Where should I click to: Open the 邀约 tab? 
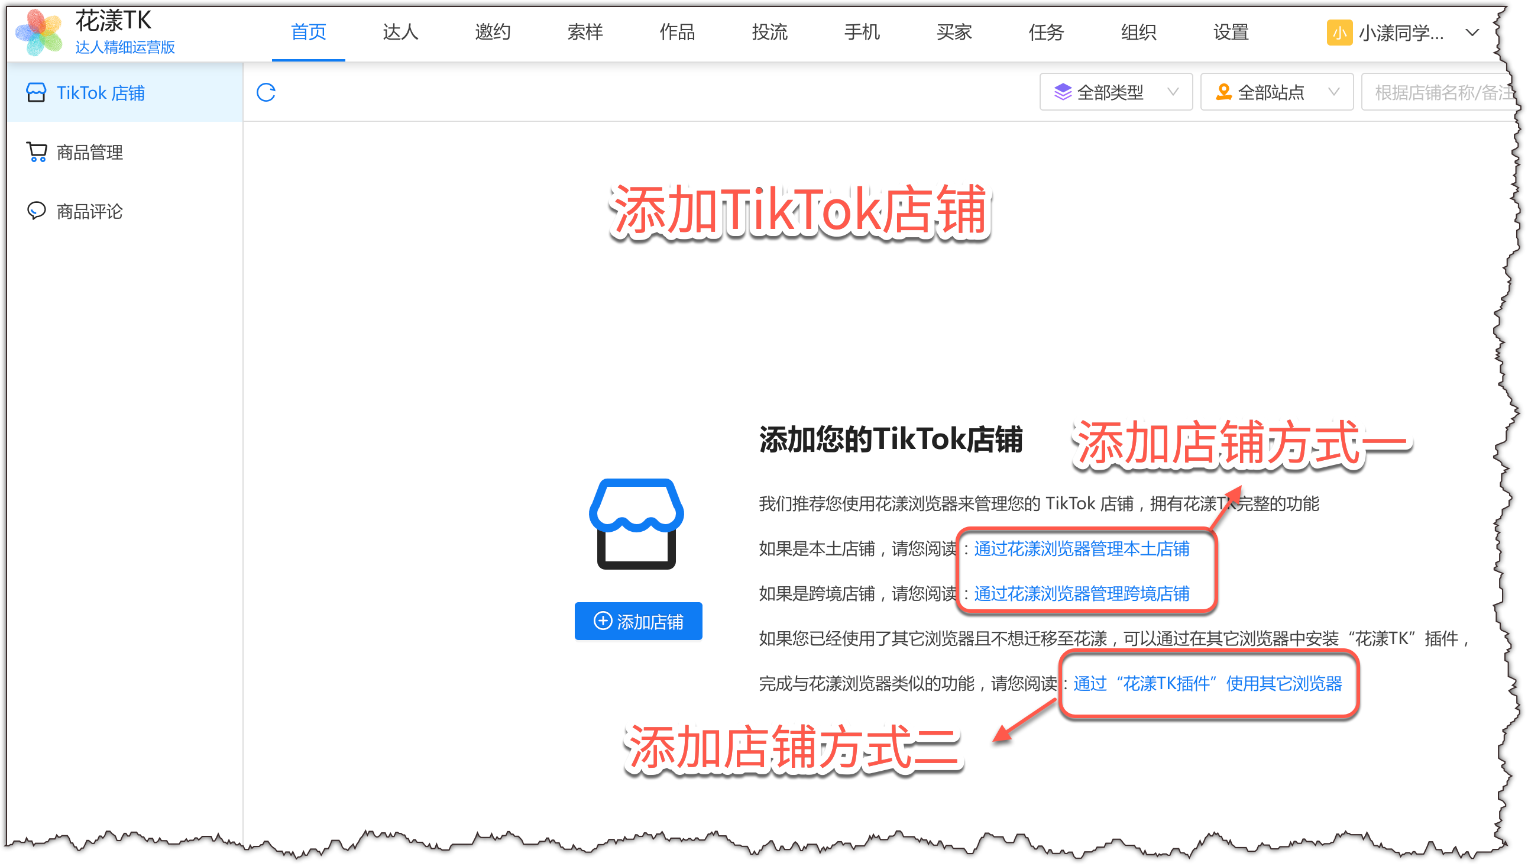pos(493,32)
